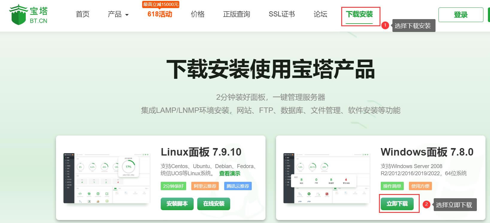Click the 2分钟装好 tag
Viewport: 490px width, 223px height.
pos(173,186)
